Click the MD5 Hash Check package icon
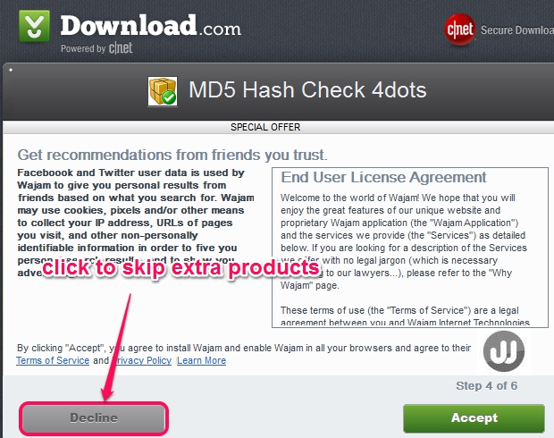 click(x=163, y=91)
